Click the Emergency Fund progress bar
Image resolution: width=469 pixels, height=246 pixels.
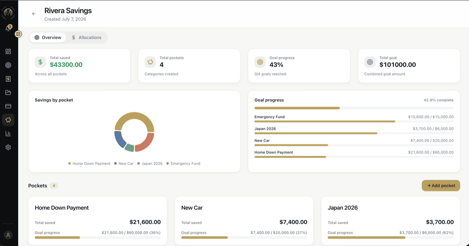[x=354, y=121]
